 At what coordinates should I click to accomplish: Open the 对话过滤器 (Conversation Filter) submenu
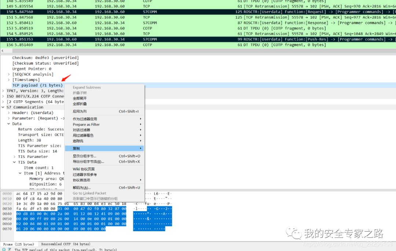[104, 130]
